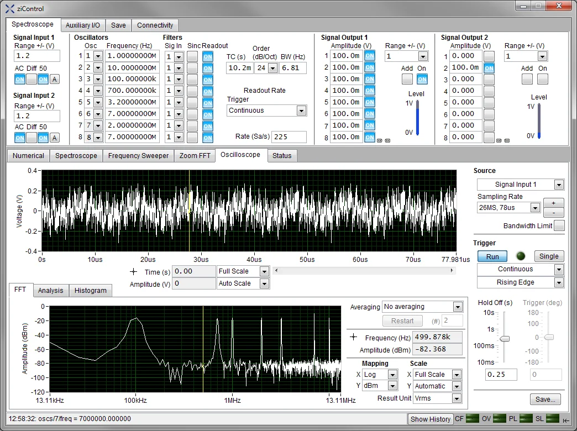Click the CF status indicator light
The width and height of the screenshot is (577, 431).
coord(473,418)
